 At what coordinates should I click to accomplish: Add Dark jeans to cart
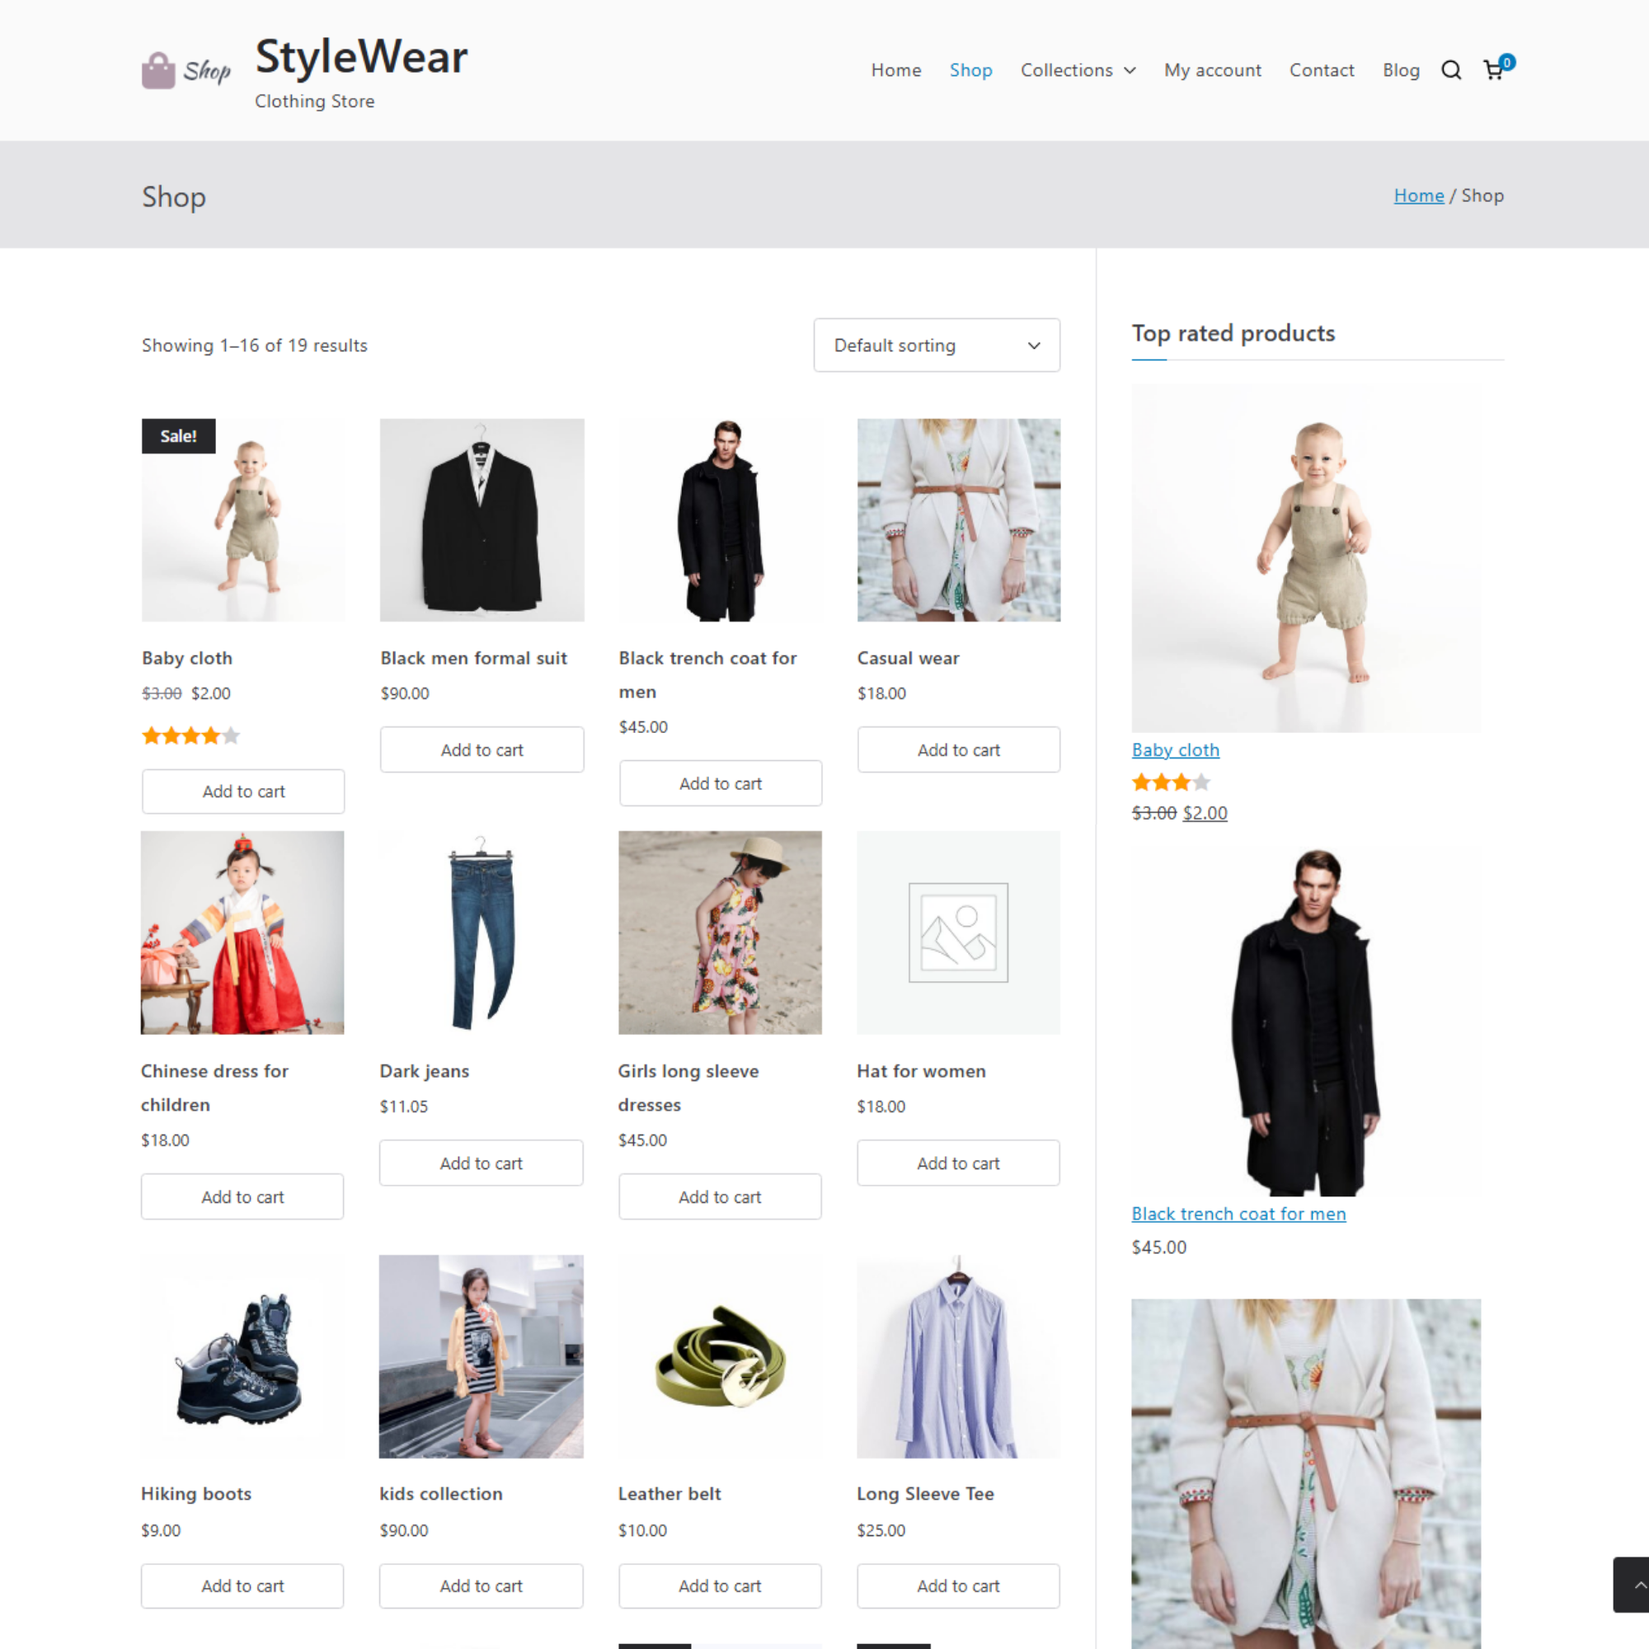(481, 1163)
